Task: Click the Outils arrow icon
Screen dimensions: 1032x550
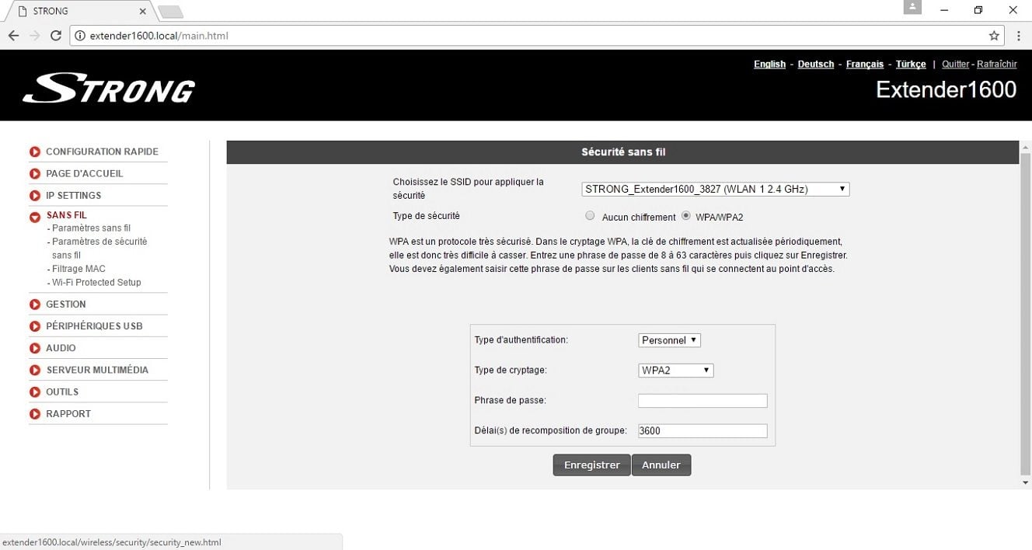Action: (x=35, y=392)
